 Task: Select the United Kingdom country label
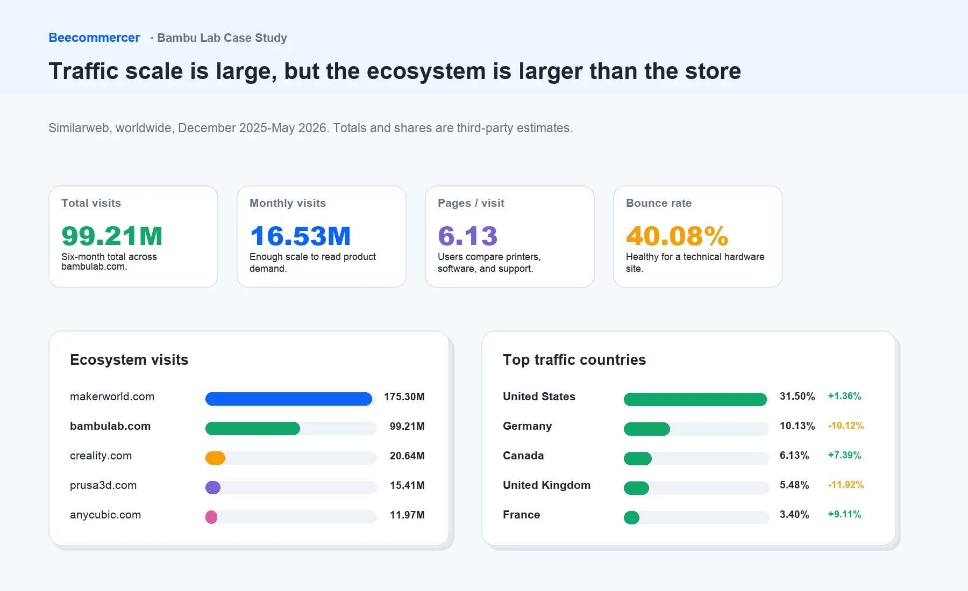click(x=546, y=485)
